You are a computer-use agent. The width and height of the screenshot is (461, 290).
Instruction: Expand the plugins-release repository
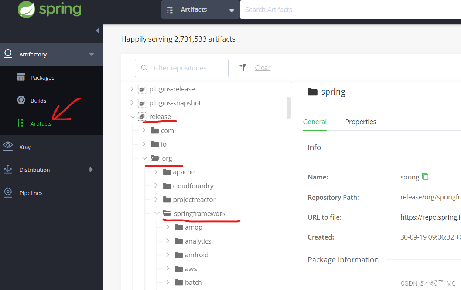pyautogui.click(x=132, y=89)
